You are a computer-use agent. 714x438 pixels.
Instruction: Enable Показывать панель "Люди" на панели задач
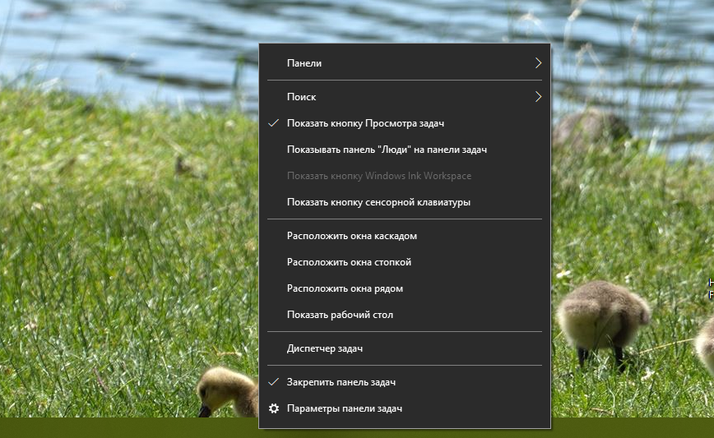[405, 150]
